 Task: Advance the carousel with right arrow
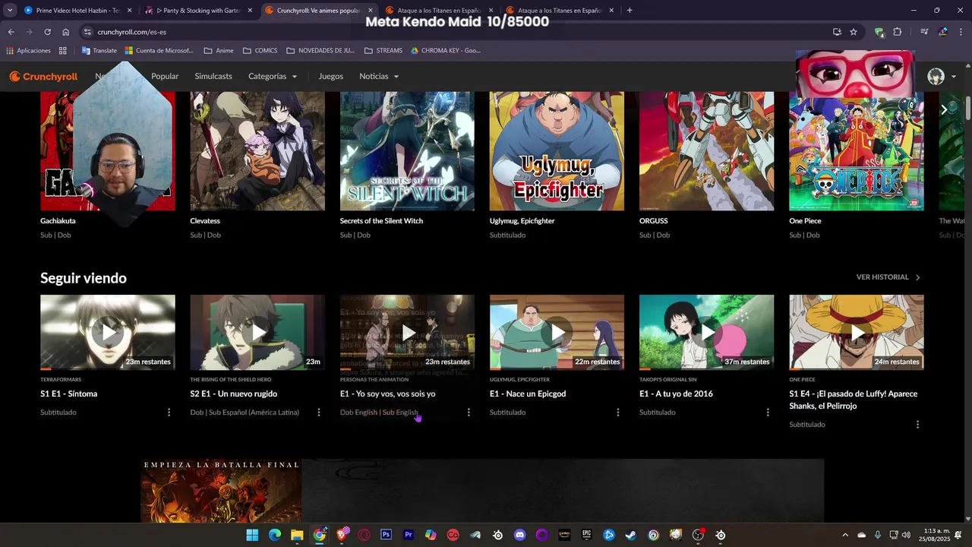pos(944,109)
